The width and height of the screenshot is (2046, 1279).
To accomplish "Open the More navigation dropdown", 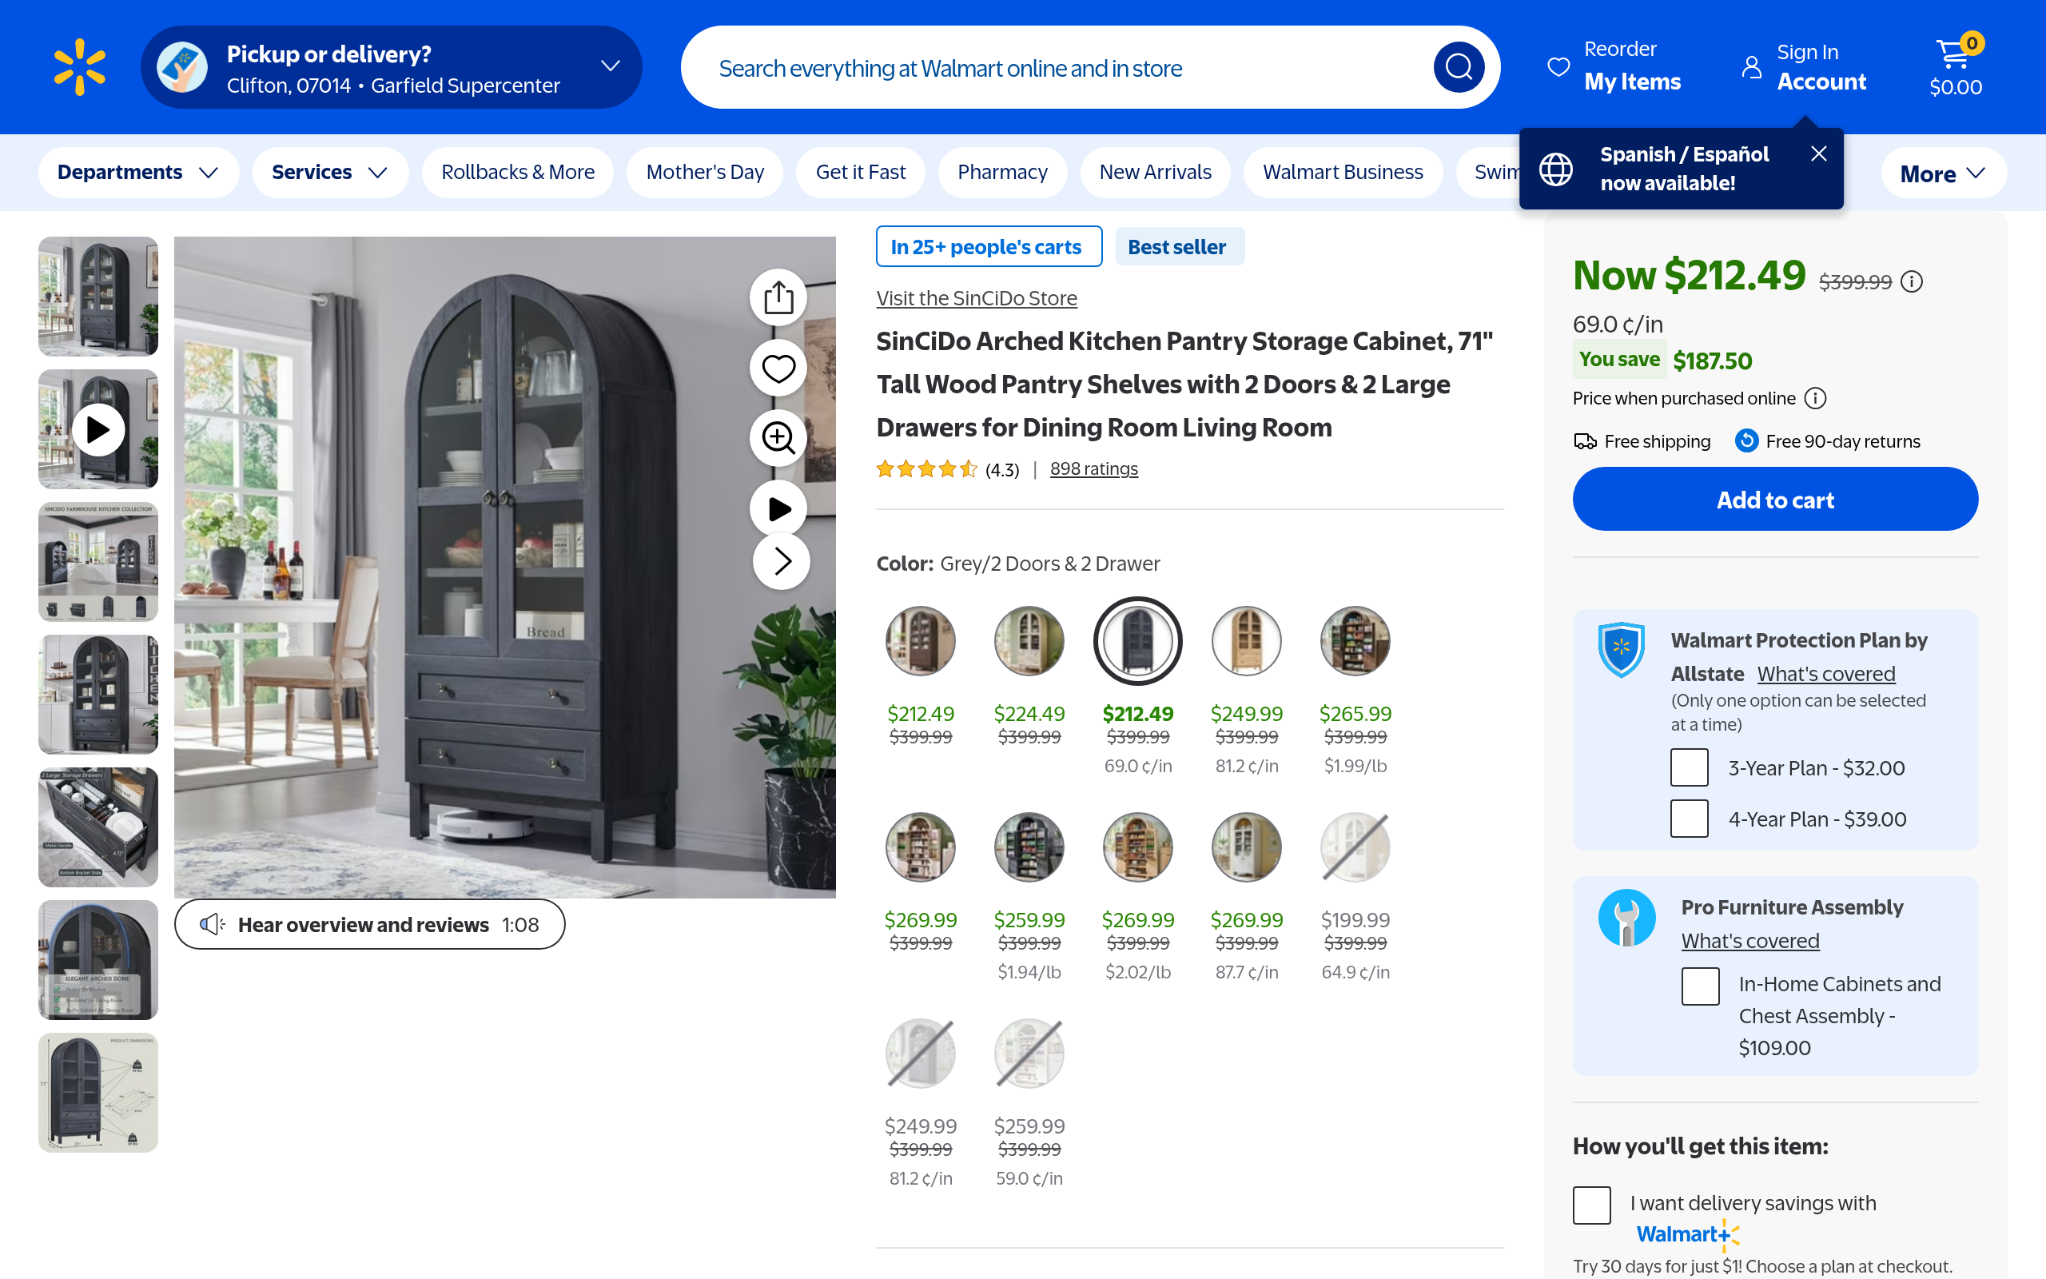I will [x=1944, y=173].
